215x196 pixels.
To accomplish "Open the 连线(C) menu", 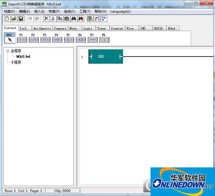I will coord(70,11).
